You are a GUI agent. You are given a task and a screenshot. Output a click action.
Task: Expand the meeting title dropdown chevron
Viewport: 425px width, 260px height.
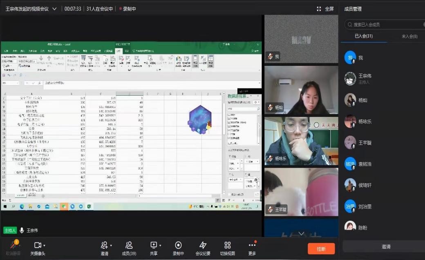click(x=54, y=9)
